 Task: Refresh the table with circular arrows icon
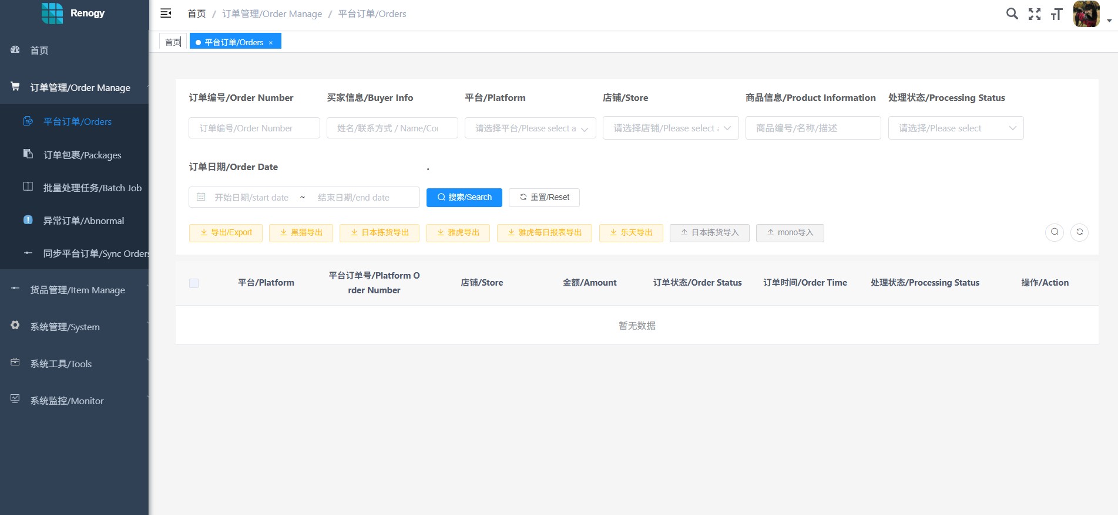(x=1079, y=232)
